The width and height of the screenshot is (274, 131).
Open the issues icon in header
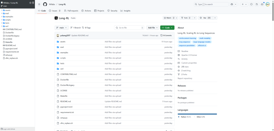[x=251, y=4]
